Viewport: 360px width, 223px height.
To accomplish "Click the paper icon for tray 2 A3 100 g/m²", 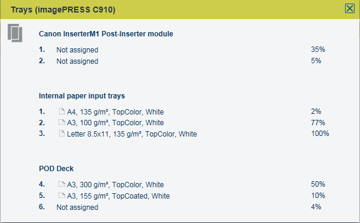I will coord(62,122).
